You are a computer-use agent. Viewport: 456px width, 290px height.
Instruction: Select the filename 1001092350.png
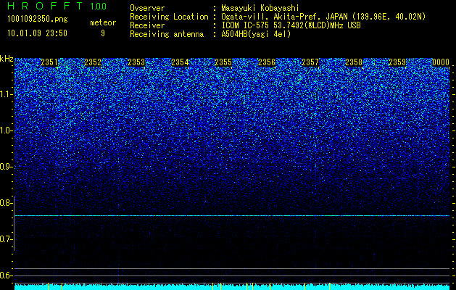(38, 19)
